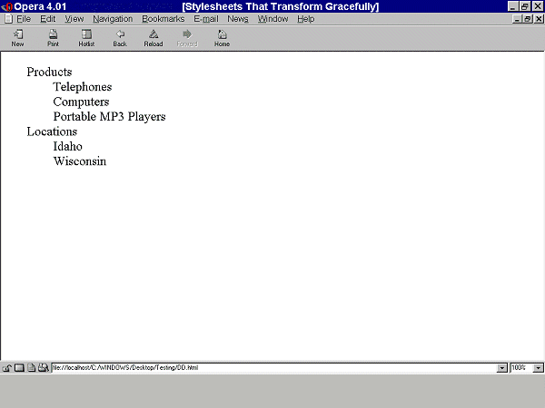Screen dimensions: 545x408
Task: Open the Bookmarks menu
Action: point(163,19)
